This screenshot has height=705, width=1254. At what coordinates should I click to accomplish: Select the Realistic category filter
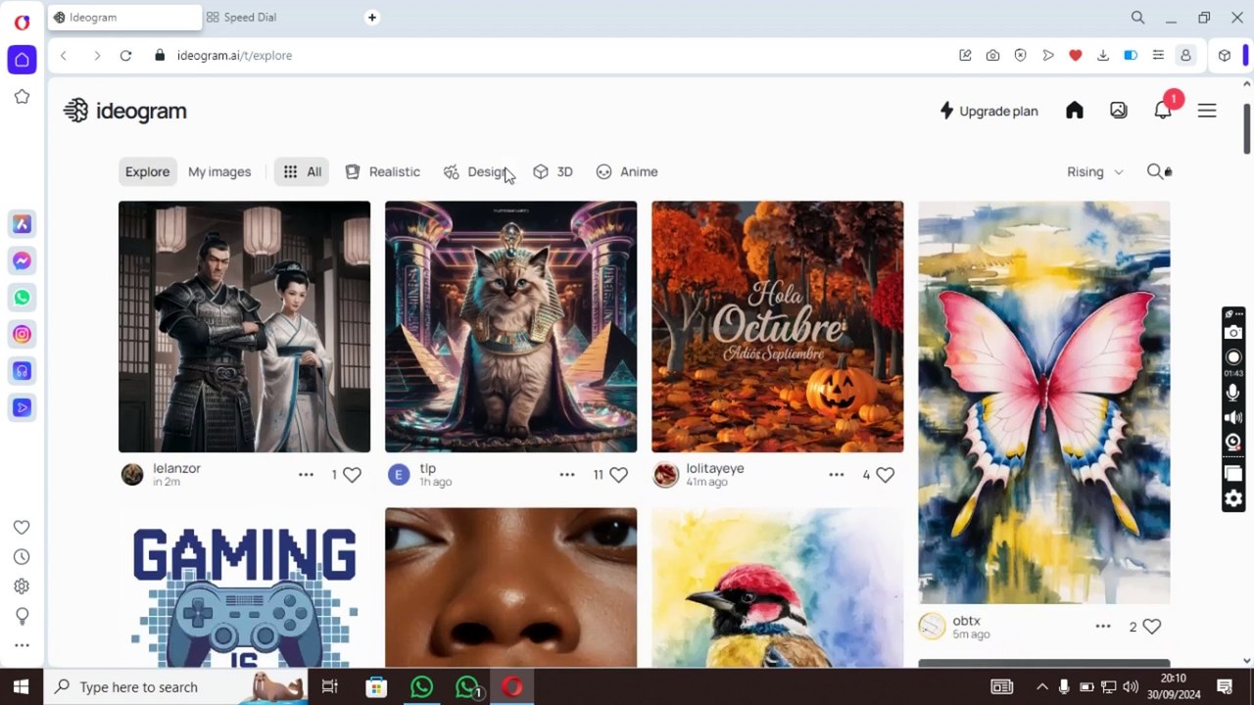[x=383, y=171]
